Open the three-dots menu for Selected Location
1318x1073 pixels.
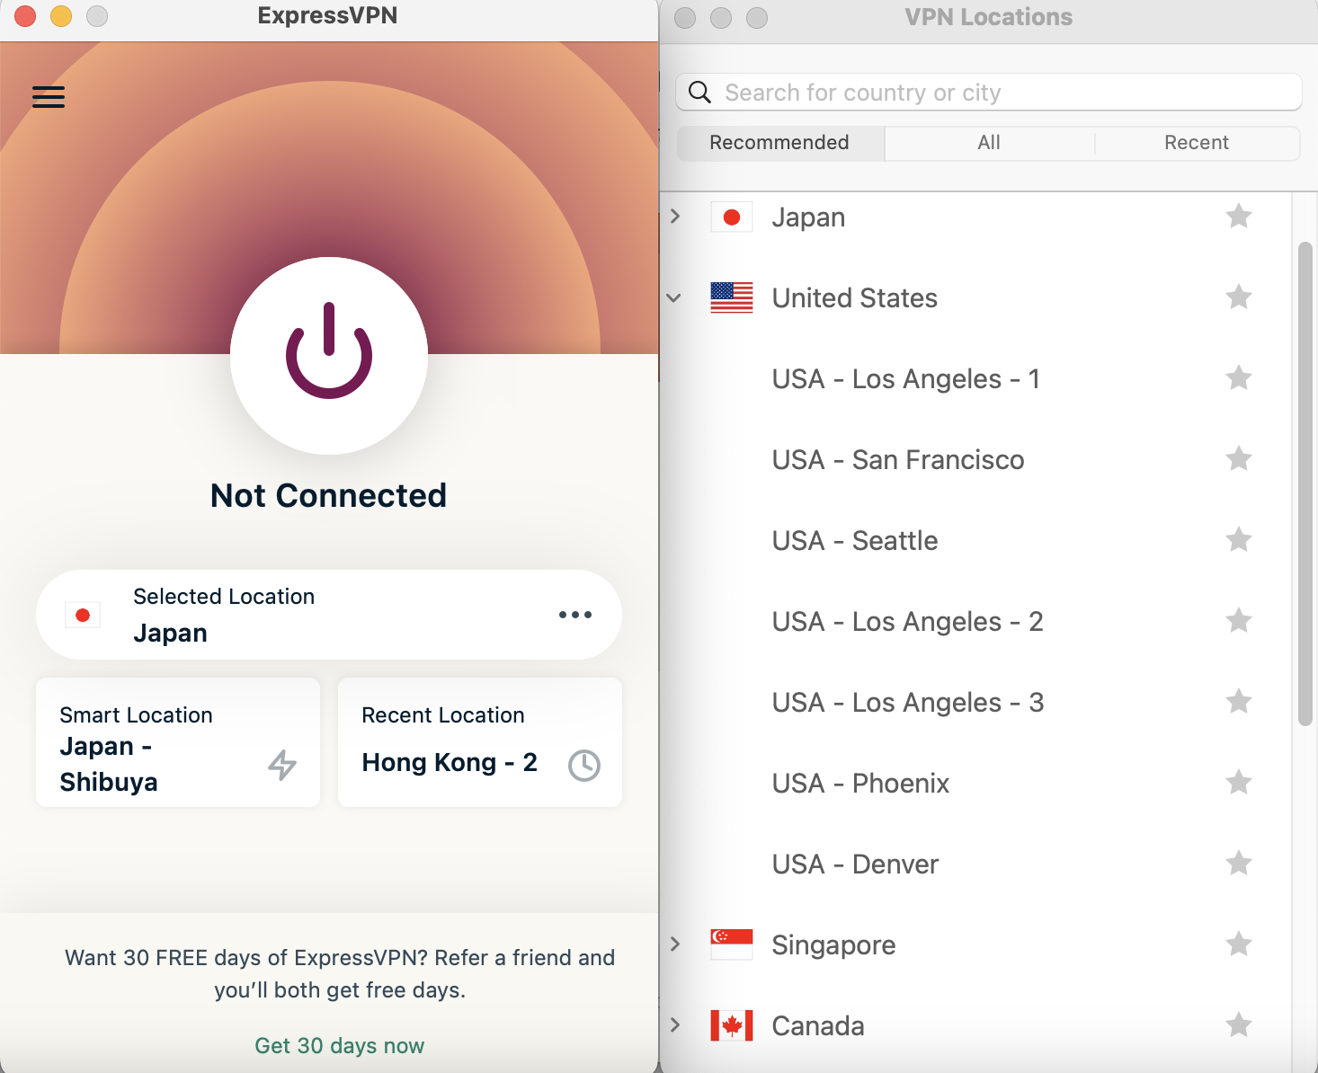575,615
